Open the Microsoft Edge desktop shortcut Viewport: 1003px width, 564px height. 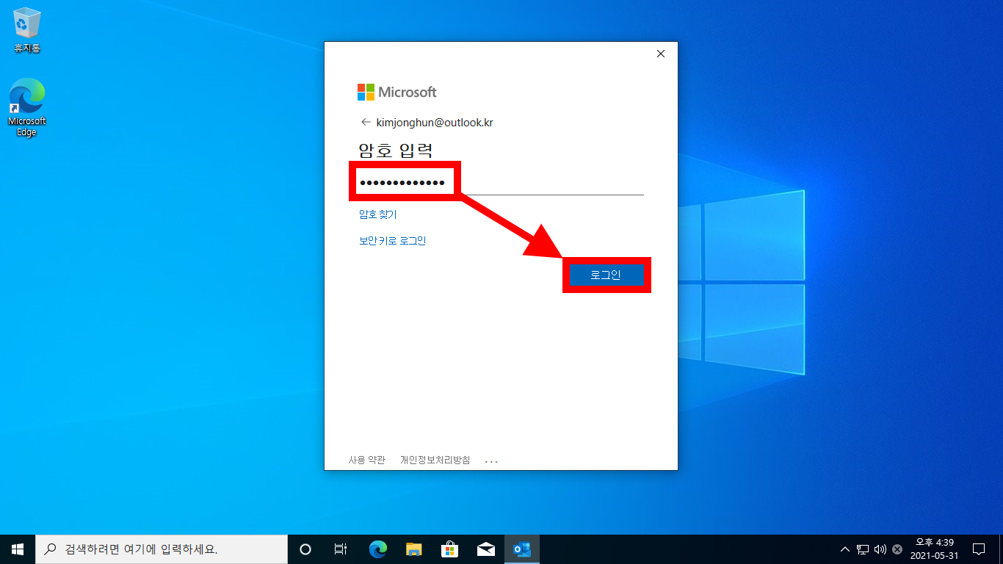(27, 108)
